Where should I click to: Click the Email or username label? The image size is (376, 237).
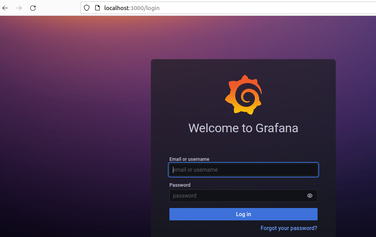click(189, 159)
